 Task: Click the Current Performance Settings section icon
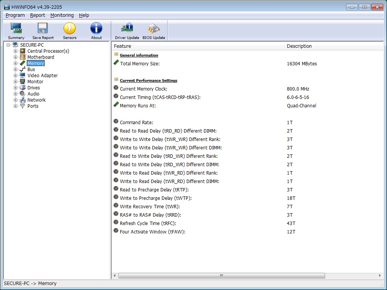coord(116,79)
